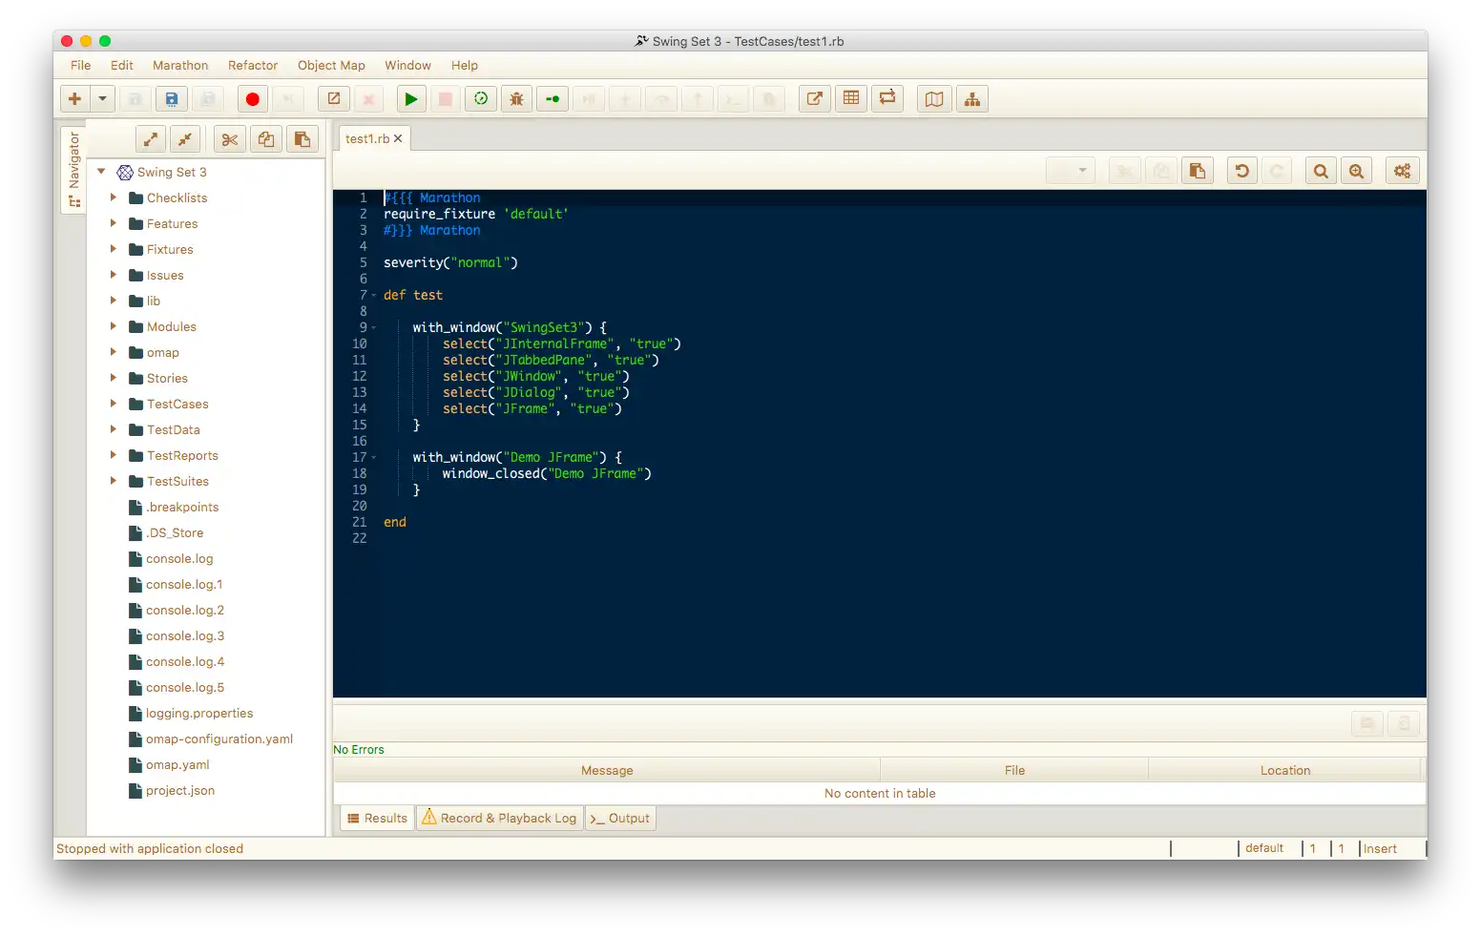Open the Edit menu
This screenshot has width=1481, height=936.
click(x=122, y=66)
